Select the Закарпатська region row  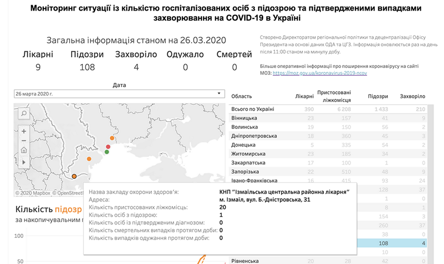pyautogui.click(x=328, y=163)
